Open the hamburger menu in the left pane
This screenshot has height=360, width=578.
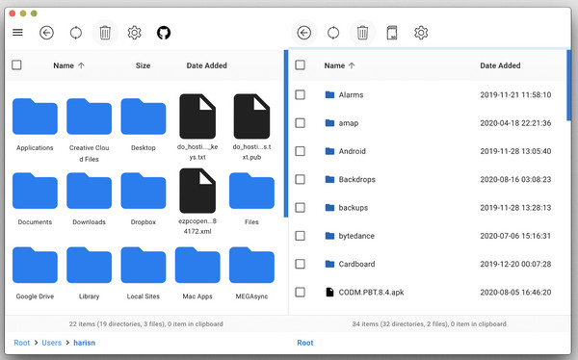tap(17, 33)
